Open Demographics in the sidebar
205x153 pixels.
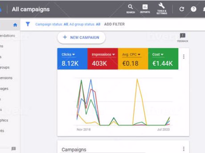4,120
